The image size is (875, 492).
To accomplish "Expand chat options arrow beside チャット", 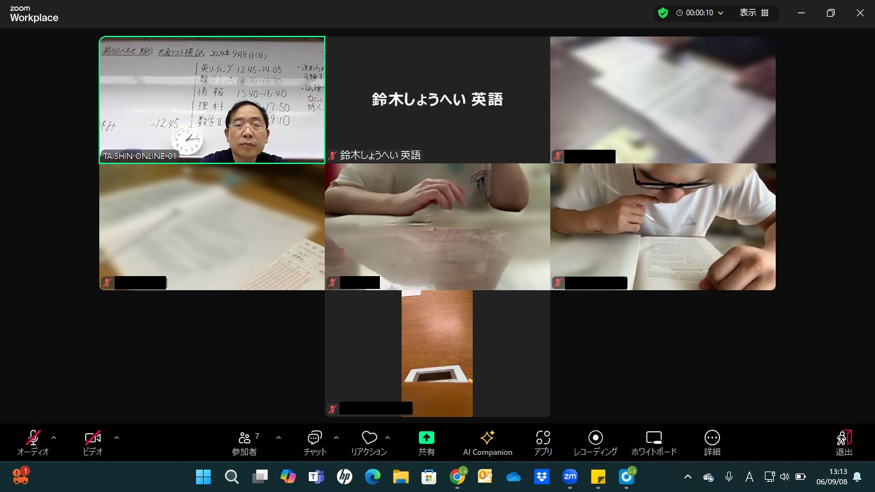I will click(336, 438).
